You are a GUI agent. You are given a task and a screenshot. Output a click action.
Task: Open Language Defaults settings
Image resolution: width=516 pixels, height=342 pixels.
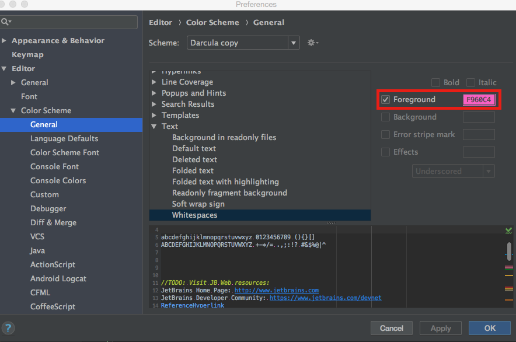coord(64,138)
